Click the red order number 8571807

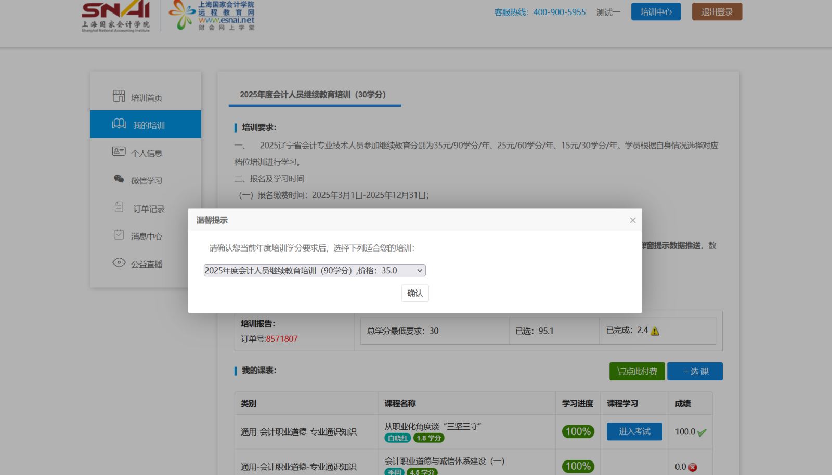(282, 339)
